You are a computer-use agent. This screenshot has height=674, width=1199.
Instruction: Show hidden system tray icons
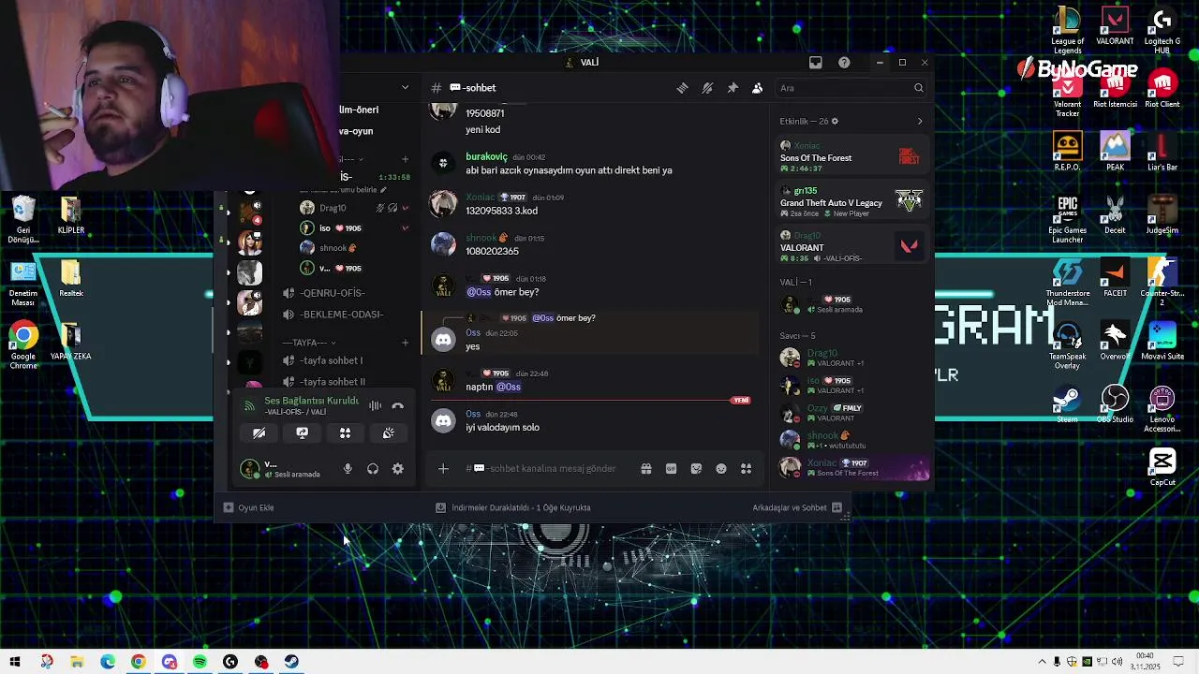[x=1042, y=662]
